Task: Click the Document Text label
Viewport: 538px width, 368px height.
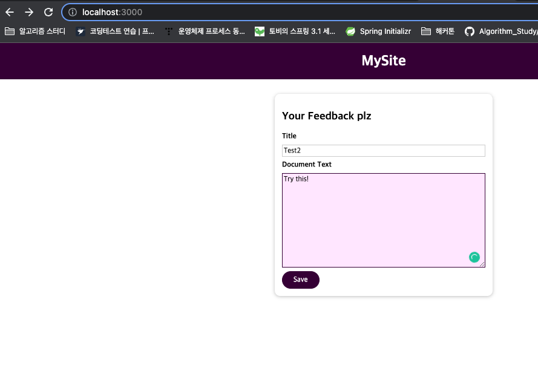Action: 307,165
